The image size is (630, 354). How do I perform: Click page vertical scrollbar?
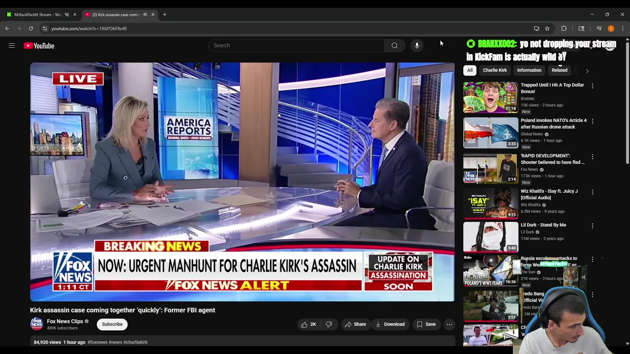pyautogui.click(x=627, y=103)
